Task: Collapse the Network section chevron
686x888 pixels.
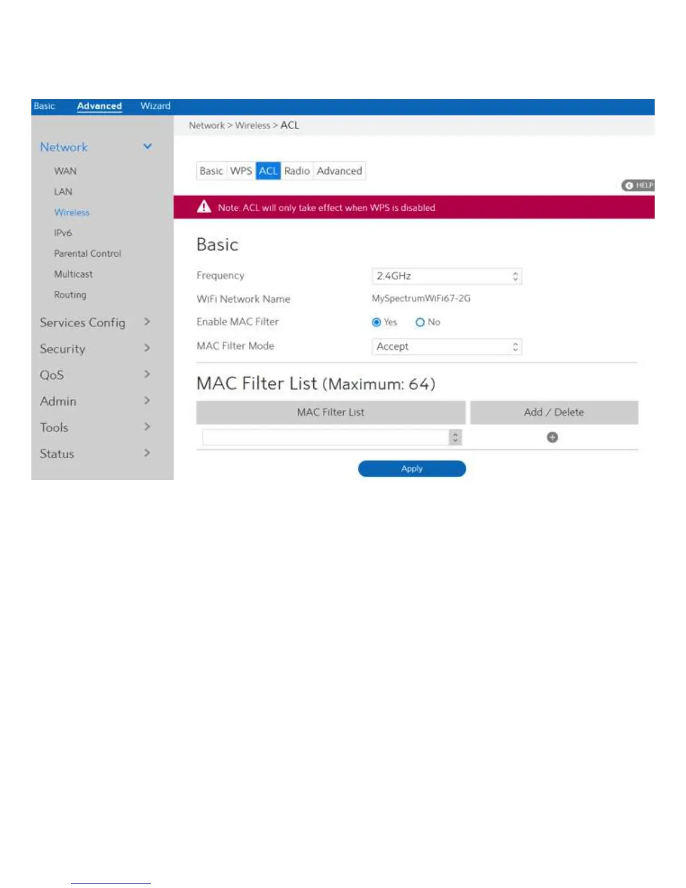Action: [147, 147]
